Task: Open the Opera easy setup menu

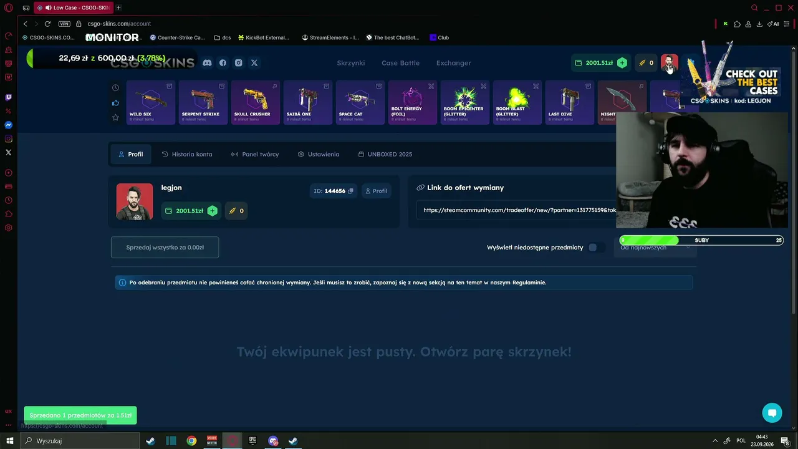Action: click(x=786, y=24)
